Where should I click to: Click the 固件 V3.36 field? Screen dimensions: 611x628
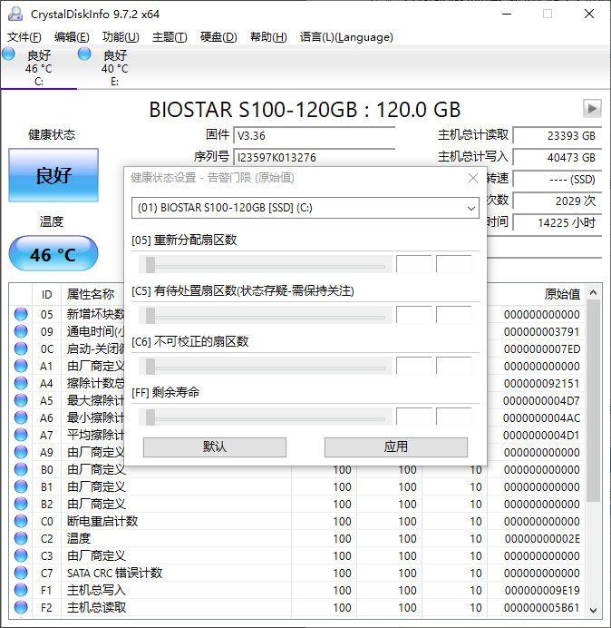tap(314, 135)
